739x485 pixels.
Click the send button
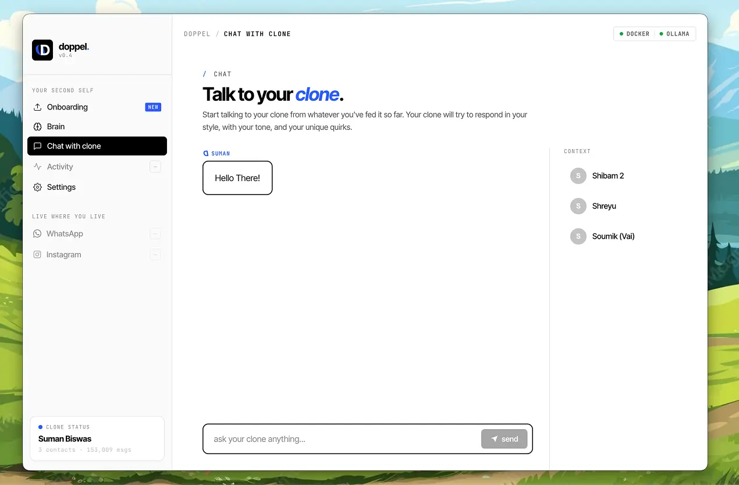504,439
